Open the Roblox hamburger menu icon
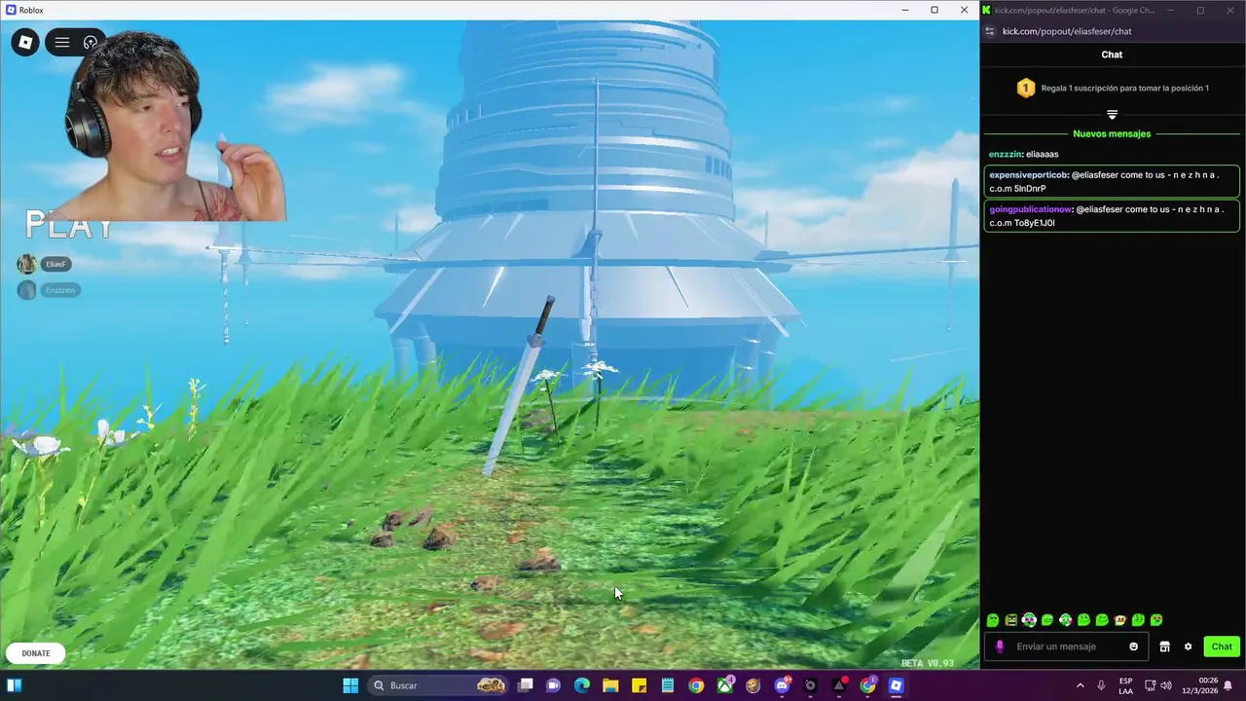This screenshot has width=1246, height=701. coord(61,42)
